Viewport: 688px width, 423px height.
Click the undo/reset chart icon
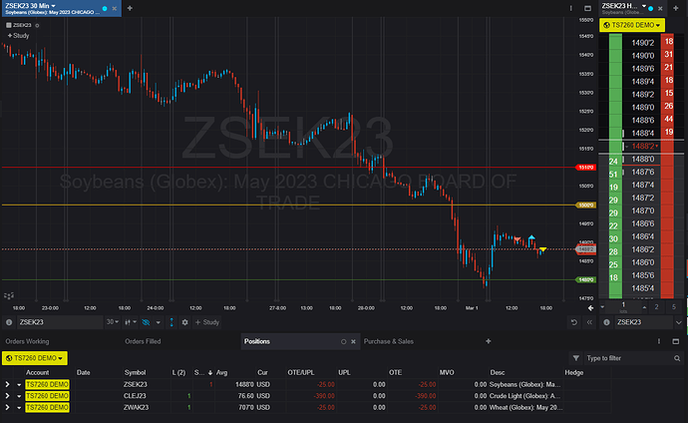(574, 322)
